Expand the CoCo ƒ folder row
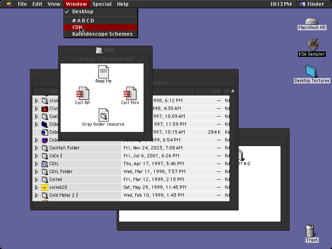The height and width of the screenshot is (249, 332). [37, 156]
